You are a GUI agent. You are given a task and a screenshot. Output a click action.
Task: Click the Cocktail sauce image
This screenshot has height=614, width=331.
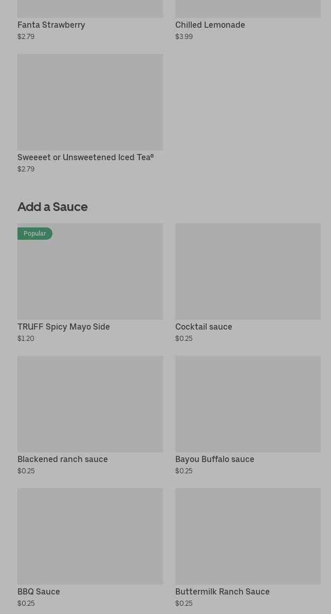point(248,271)
